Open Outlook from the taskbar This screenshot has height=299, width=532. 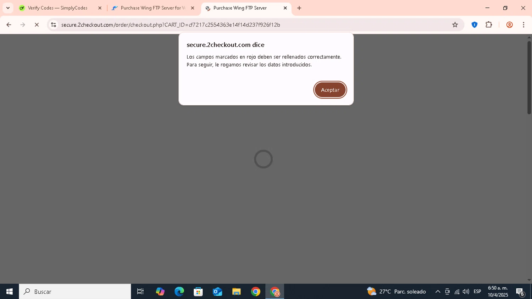point(217,292)
